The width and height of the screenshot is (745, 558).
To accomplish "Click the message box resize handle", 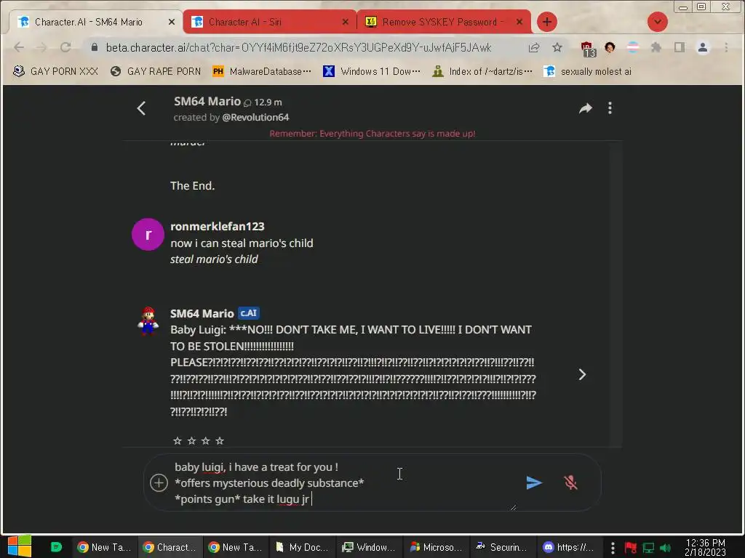I will [513, 507].
